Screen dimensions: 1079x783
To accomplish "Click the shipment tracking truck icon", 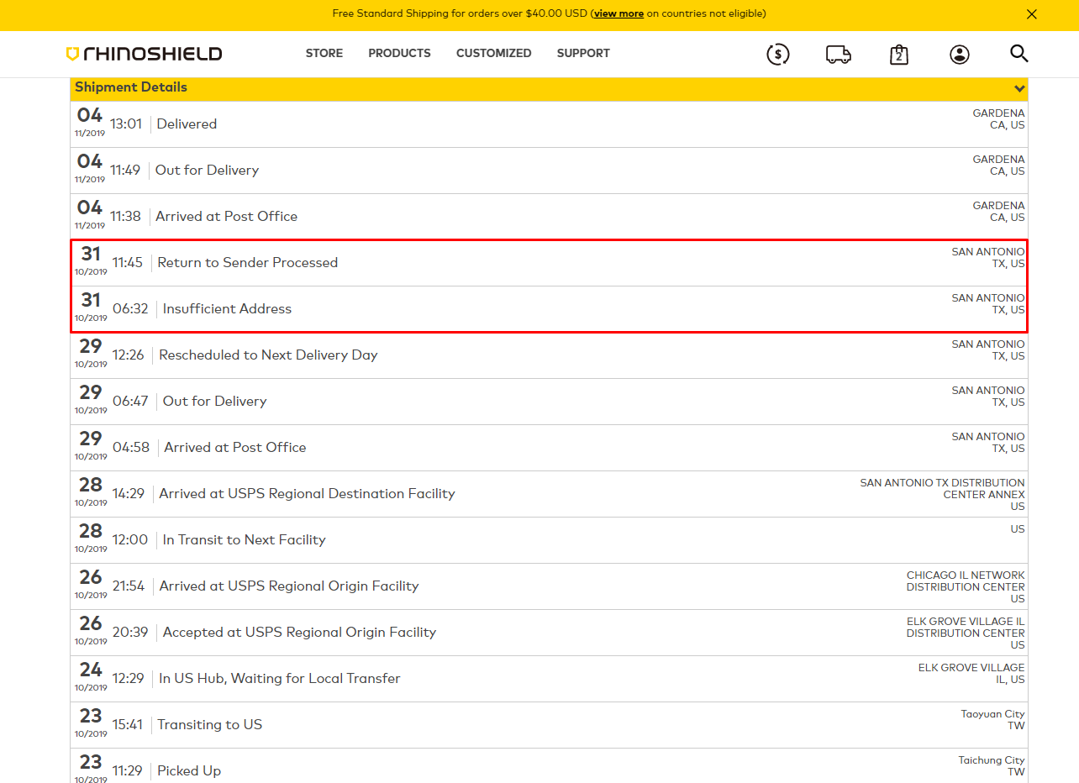I will tap(839, 54).
